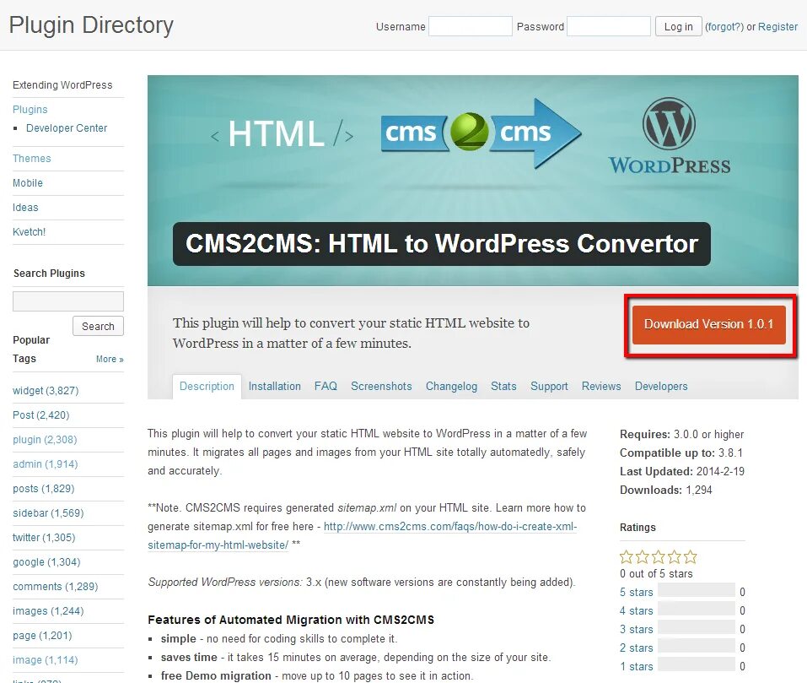The height and width of the screenshot is (683, 807).
Task: Click the rating stars row
Action: [x=659, y=557]
